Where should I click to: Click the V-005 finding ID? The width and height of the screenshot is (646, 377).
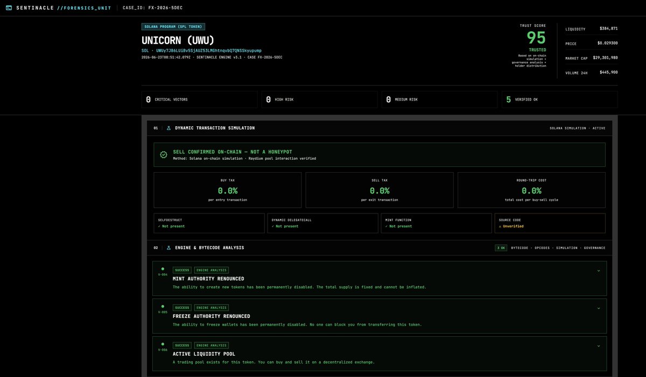pyautogui.click(x=163, y=312)
